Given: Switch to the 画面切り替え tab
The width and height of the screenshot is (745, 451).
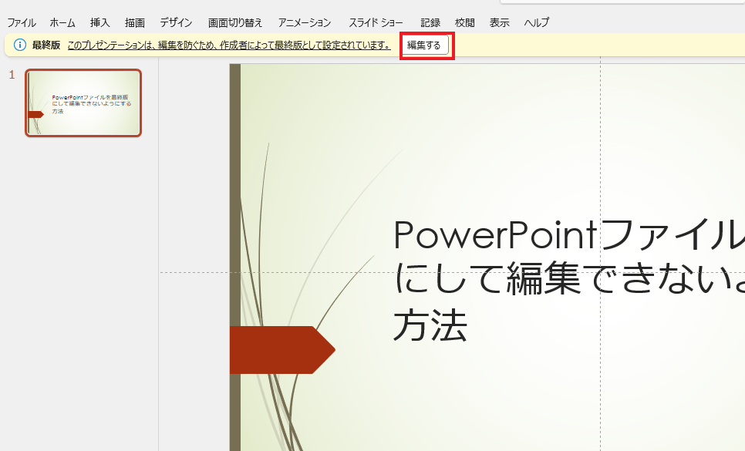Looking at the screenshot, I should [x=235, y=23].
